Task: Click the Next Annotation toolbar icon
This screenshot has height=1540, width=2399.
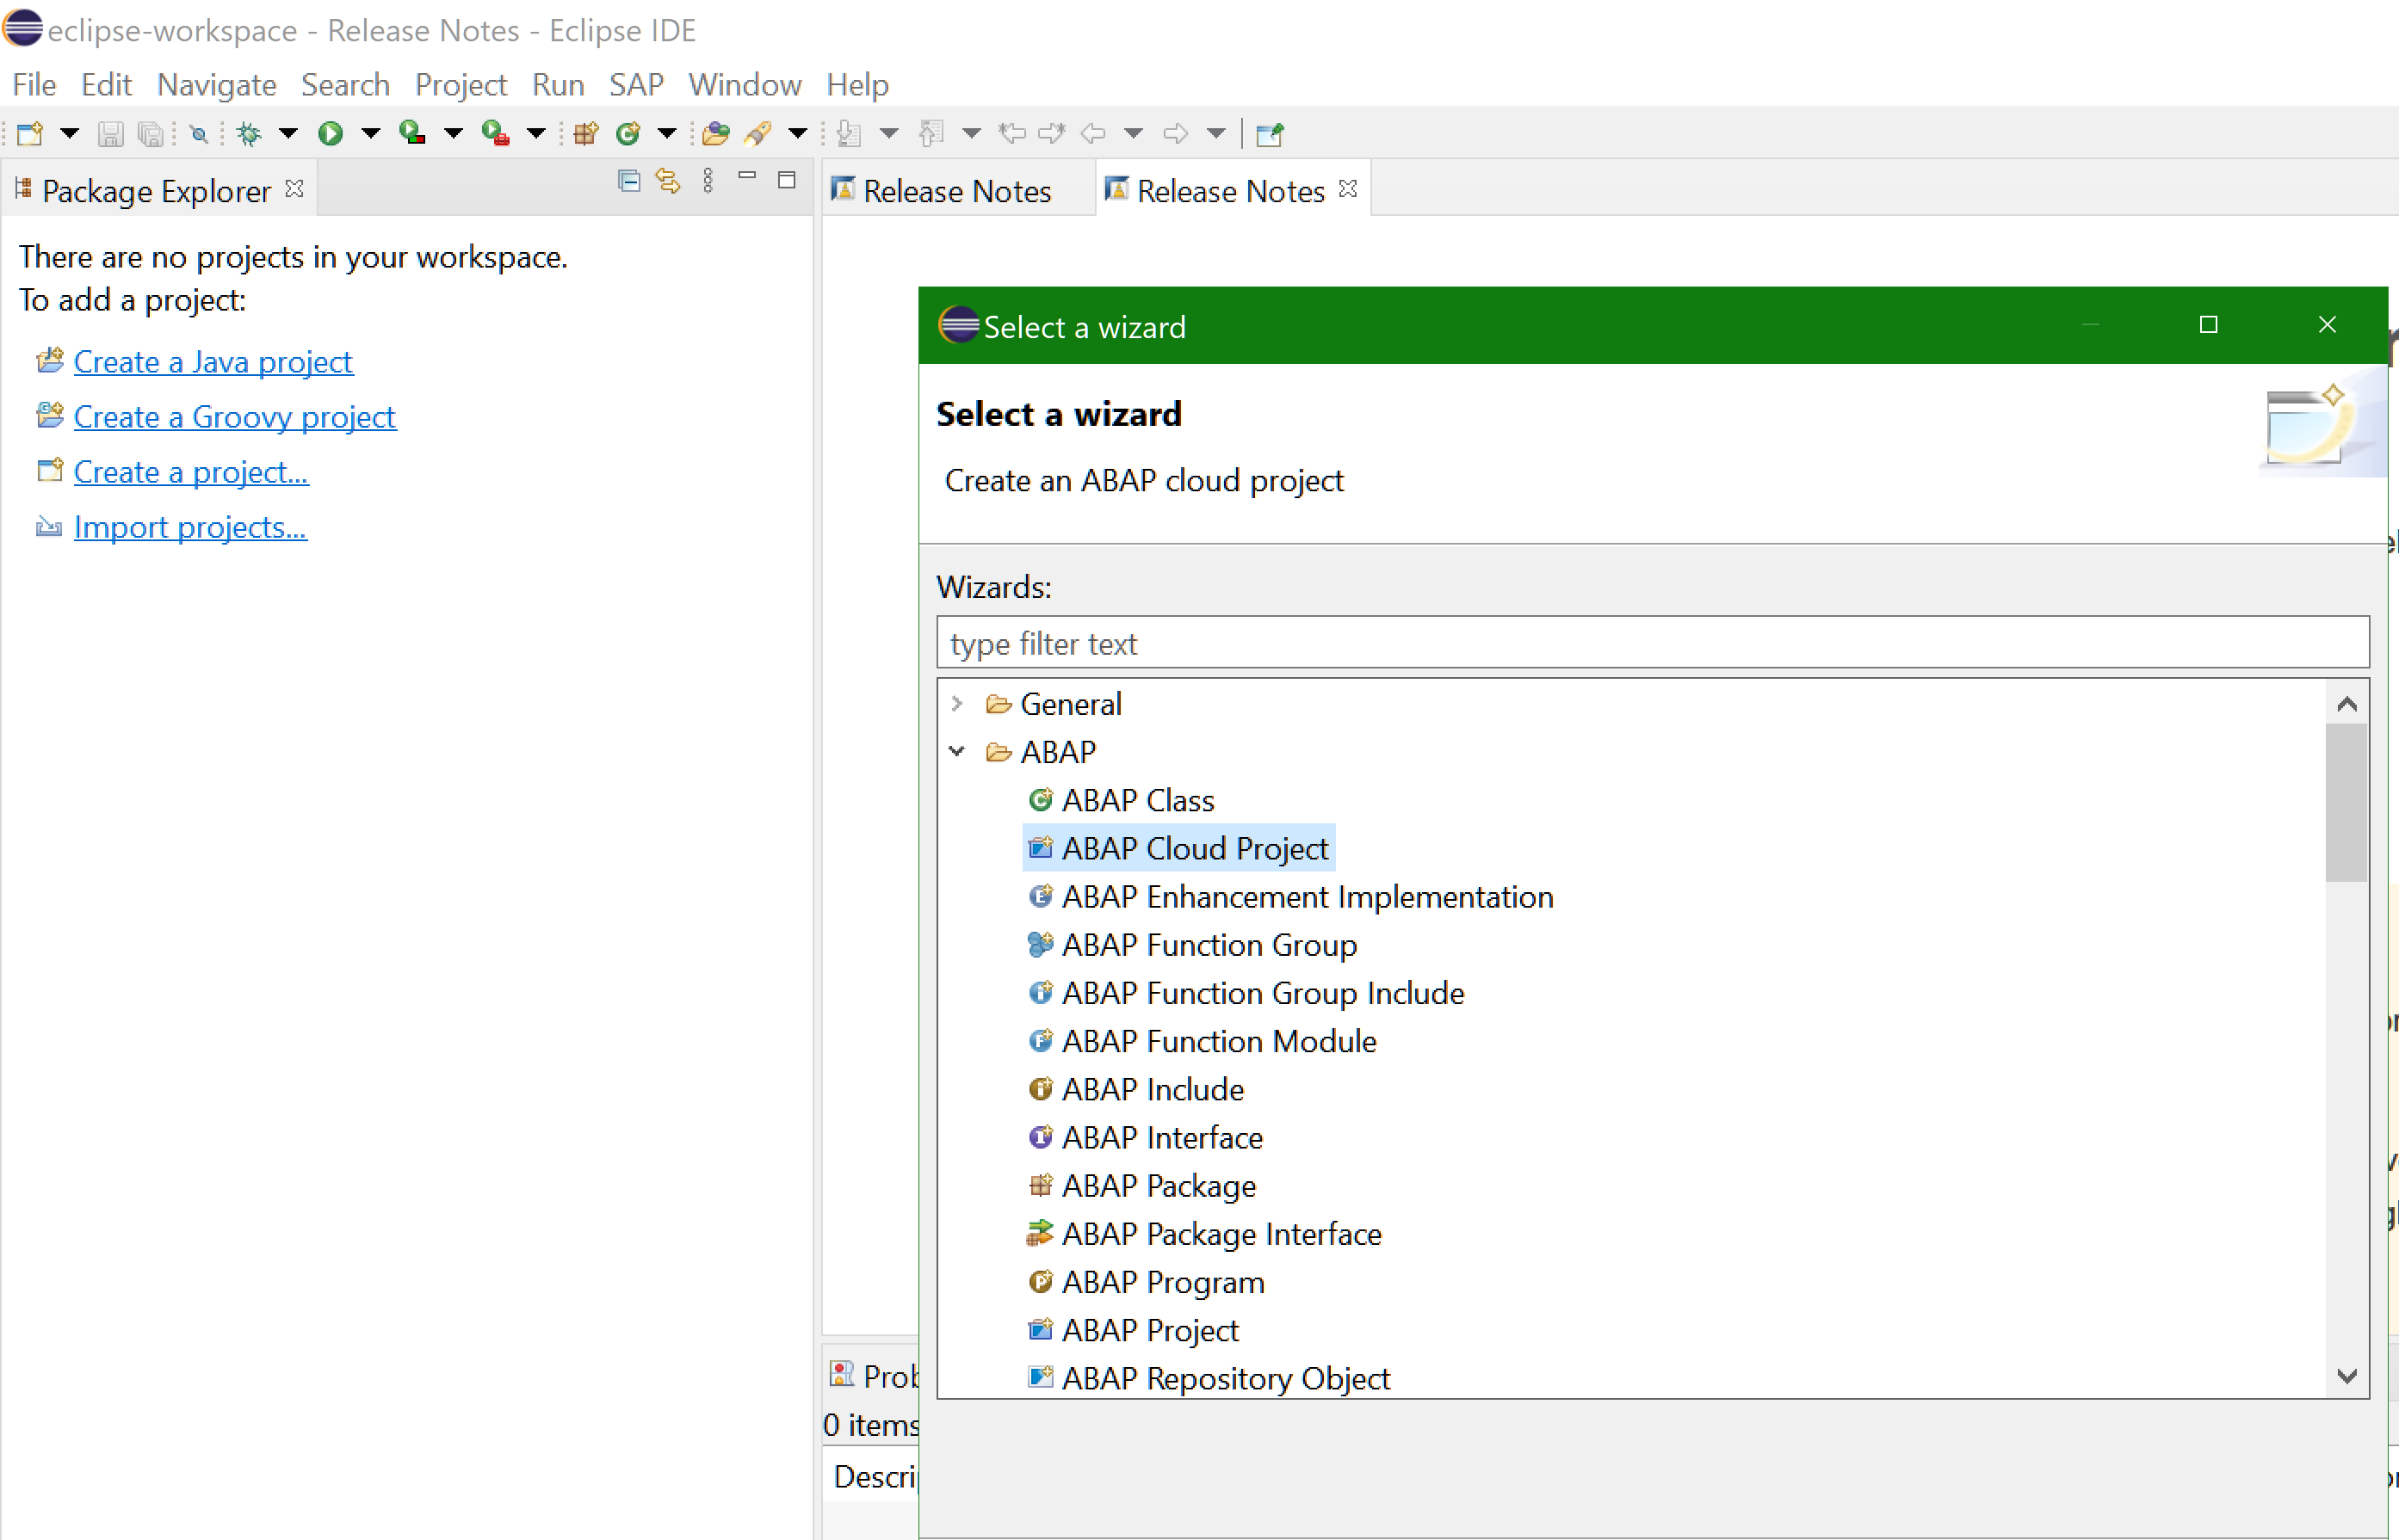Action: [849, 133]
